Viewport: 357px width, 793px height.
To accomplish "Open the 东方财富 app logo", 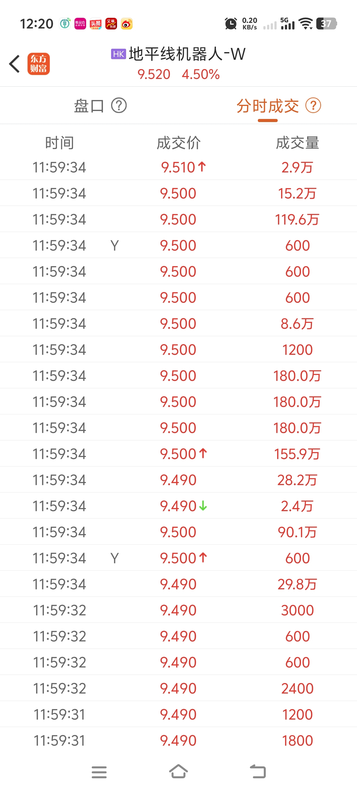I will (x=39, y=64).
